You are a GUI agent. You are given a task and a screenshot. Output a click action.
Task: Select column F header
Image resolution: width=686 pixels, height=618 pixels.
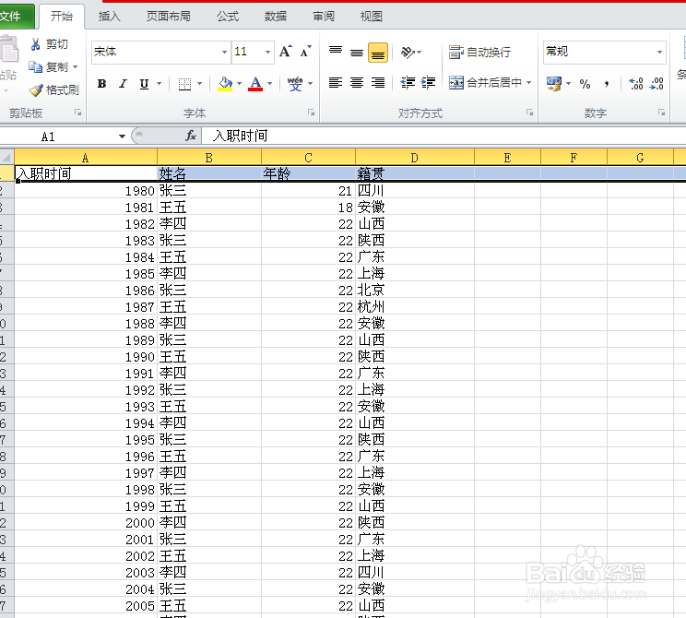tap(574, 158)
